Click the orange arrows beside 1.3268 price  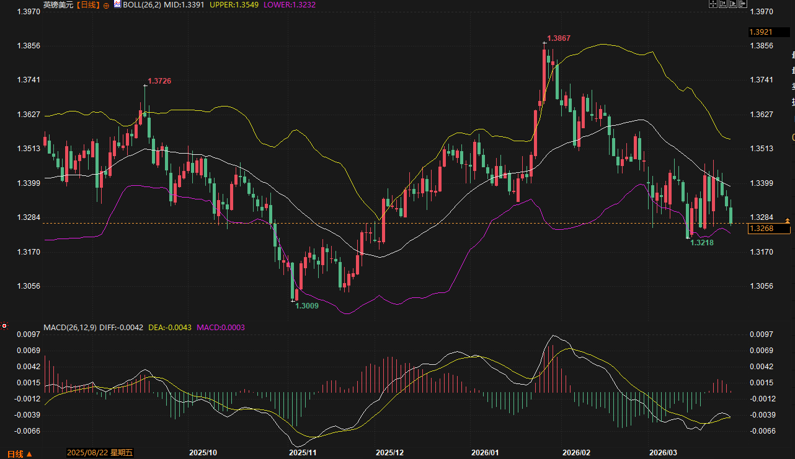click(x=788, y=221)
